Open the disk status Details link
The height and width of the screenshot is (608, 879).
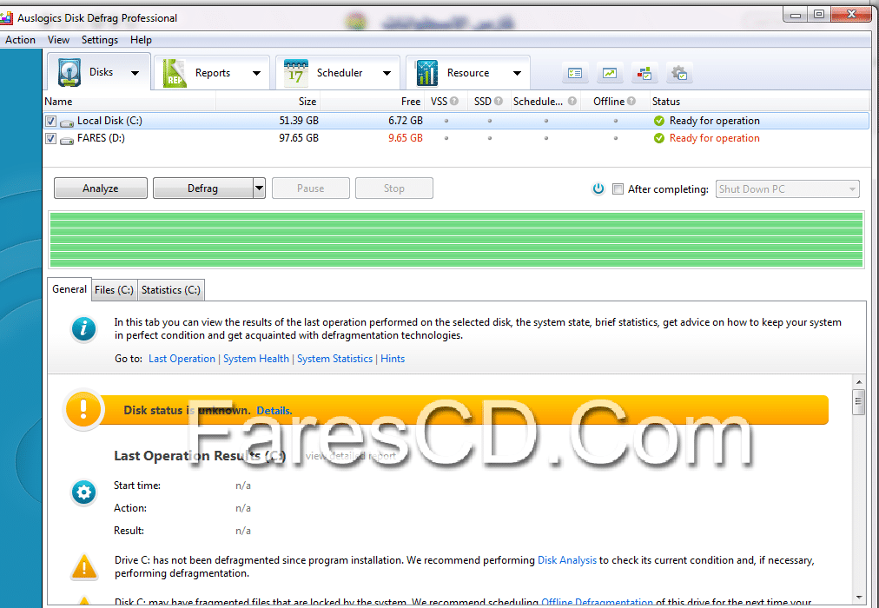tap(274, 411)
